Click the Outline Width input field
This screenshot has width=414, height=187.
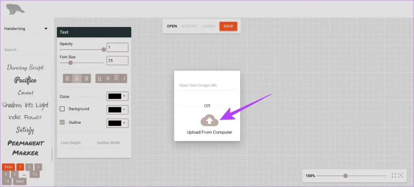[x=112, y=143]
